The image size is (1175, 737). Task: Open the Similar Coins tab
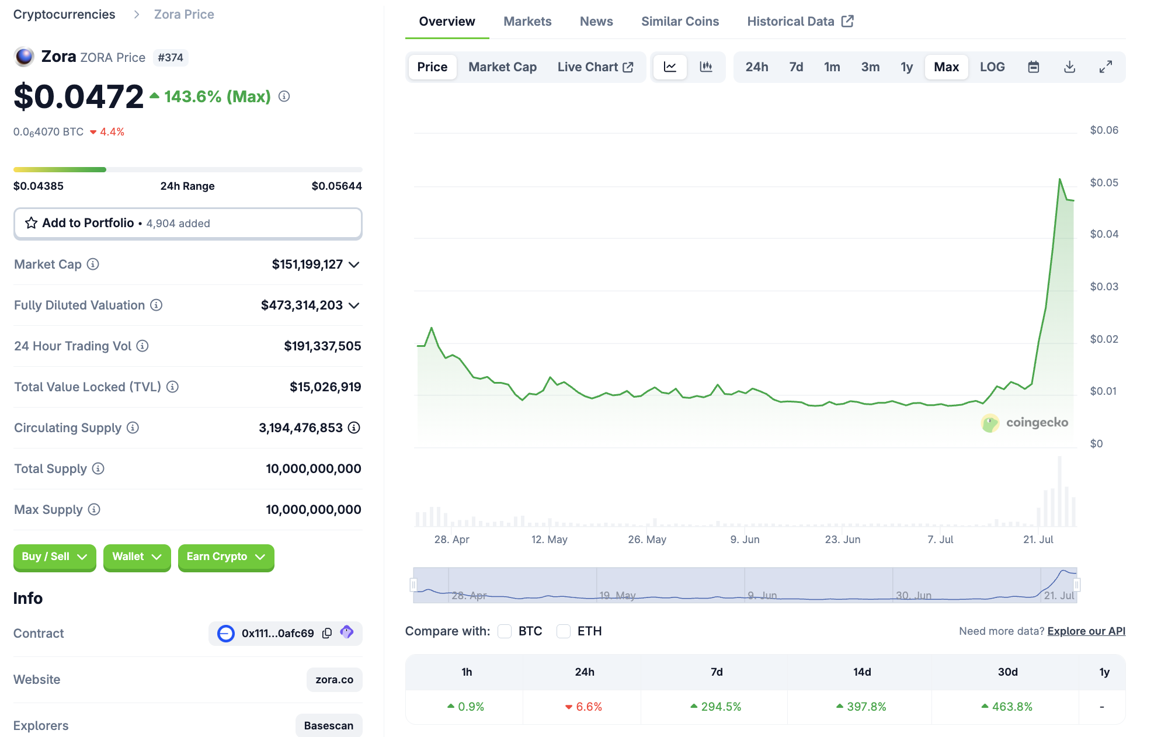click(x=680, y=22)
